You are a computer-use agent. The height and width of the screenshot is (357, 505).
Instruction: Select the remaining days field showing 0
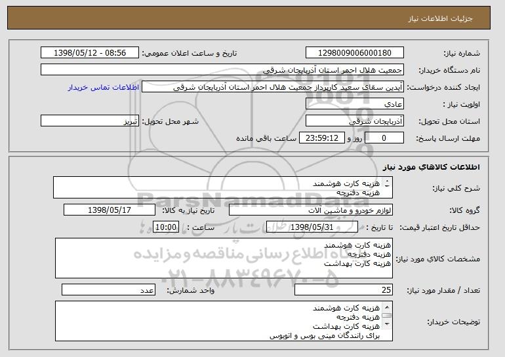coord(384,138)
